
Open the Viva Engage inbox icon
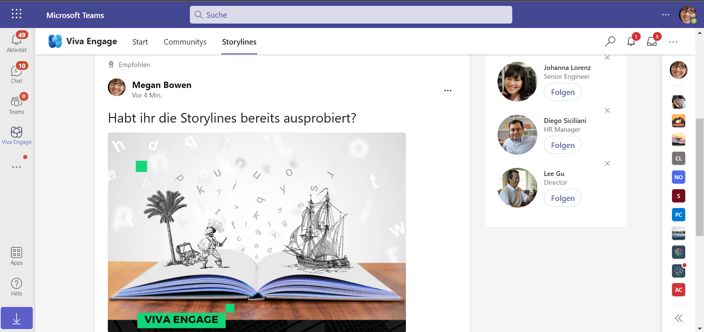click(x=652, y=42)
